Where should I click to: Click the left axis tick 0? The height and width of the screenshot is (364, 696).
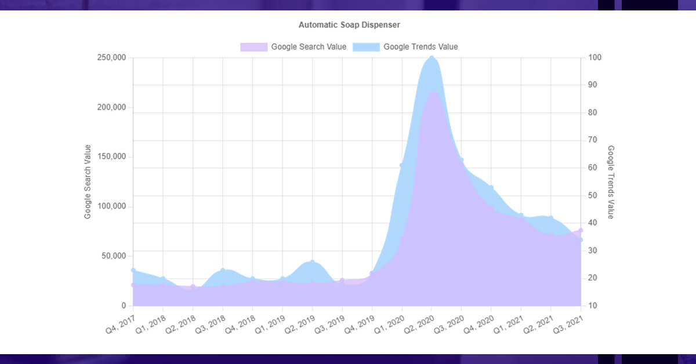124,306
